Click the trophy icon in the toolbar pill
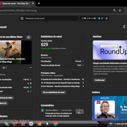 coord(107,18)
